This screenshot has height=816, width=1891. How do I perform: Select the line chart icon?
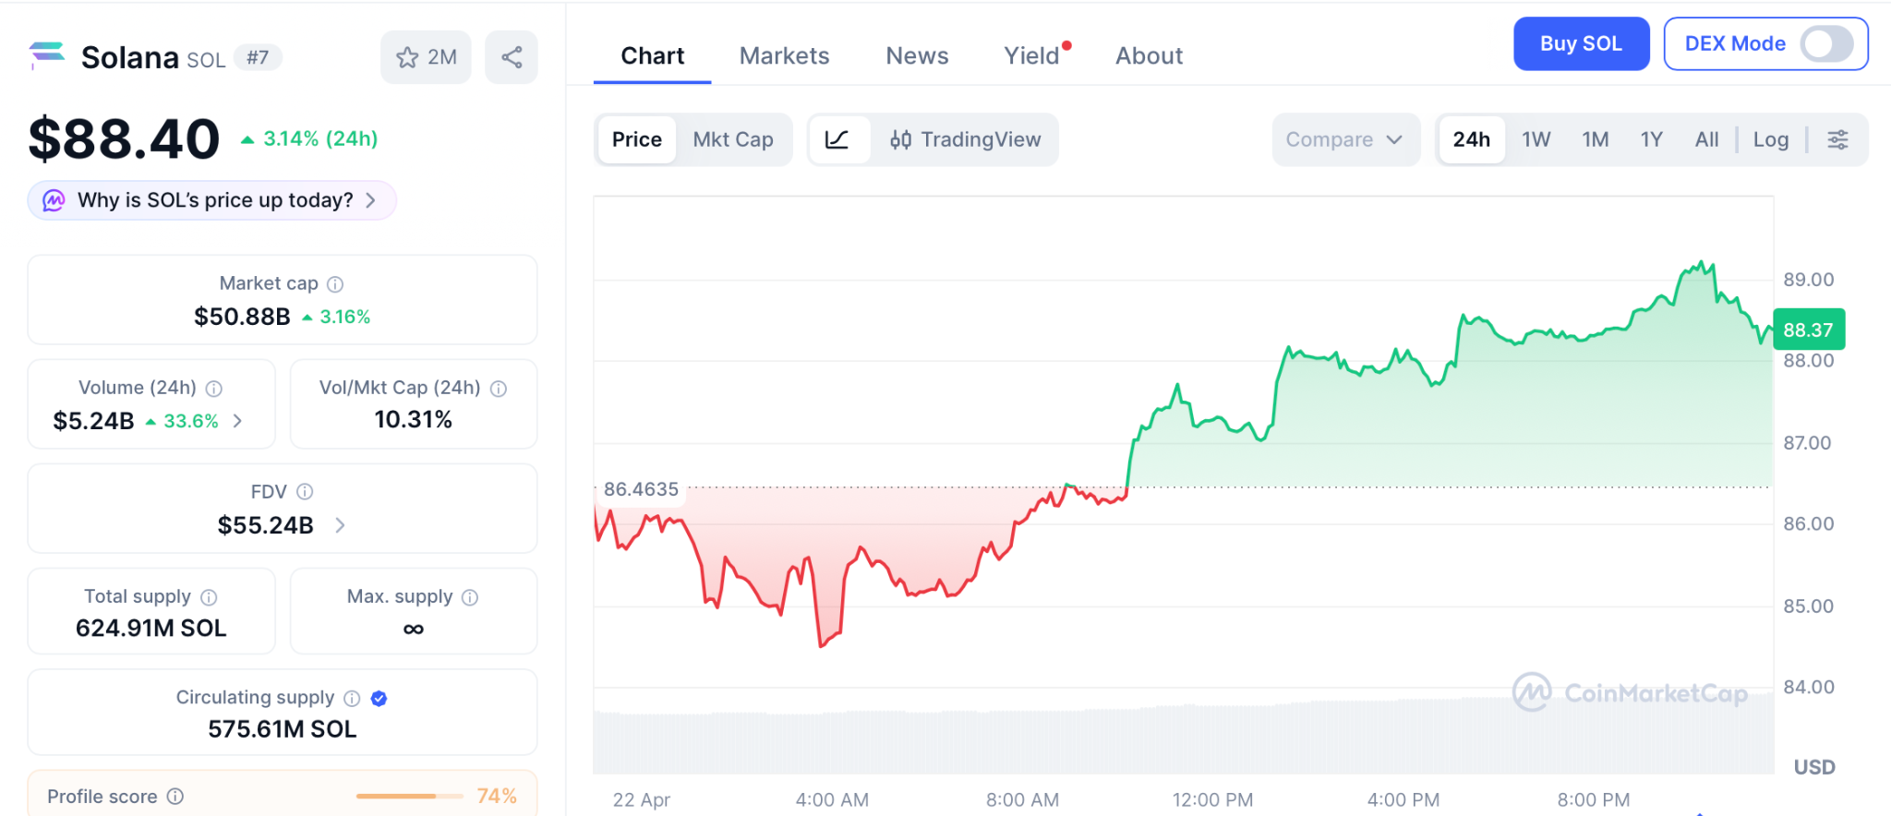tap(837, 139)
